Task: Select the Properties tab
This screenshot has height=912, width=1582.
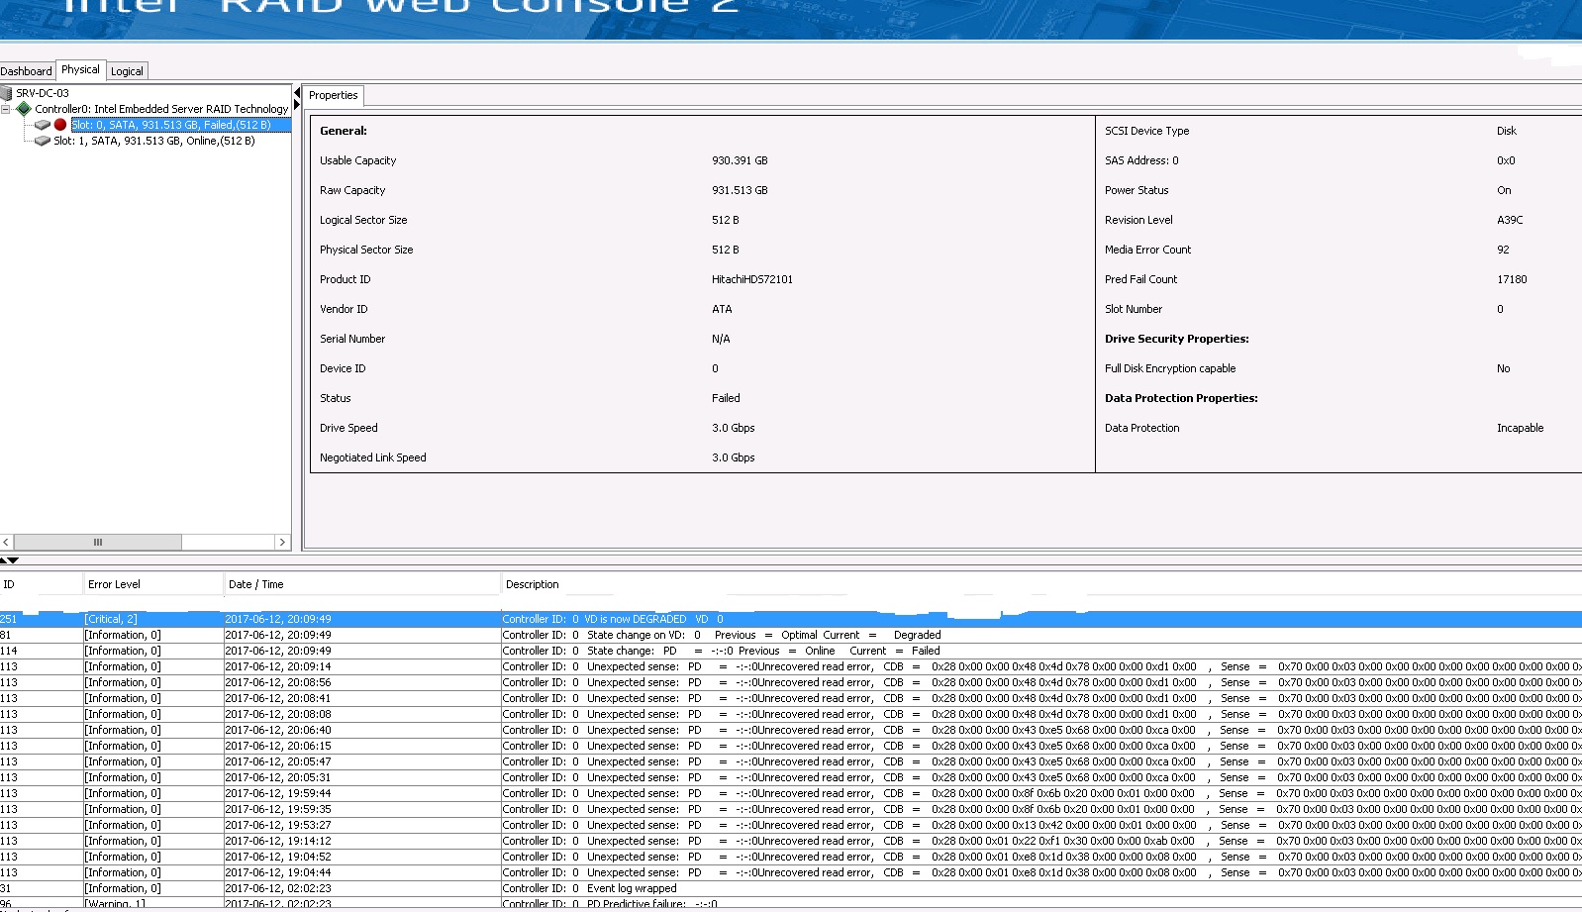Action: pyautogui.click(x=333, y=96)
